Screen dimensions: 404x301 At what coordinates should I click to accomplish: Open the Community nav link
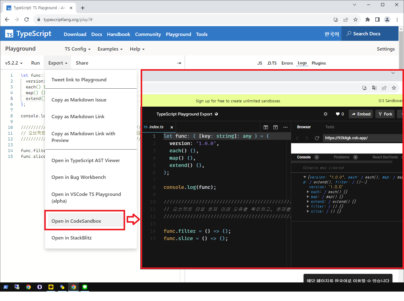pos(148,34)
